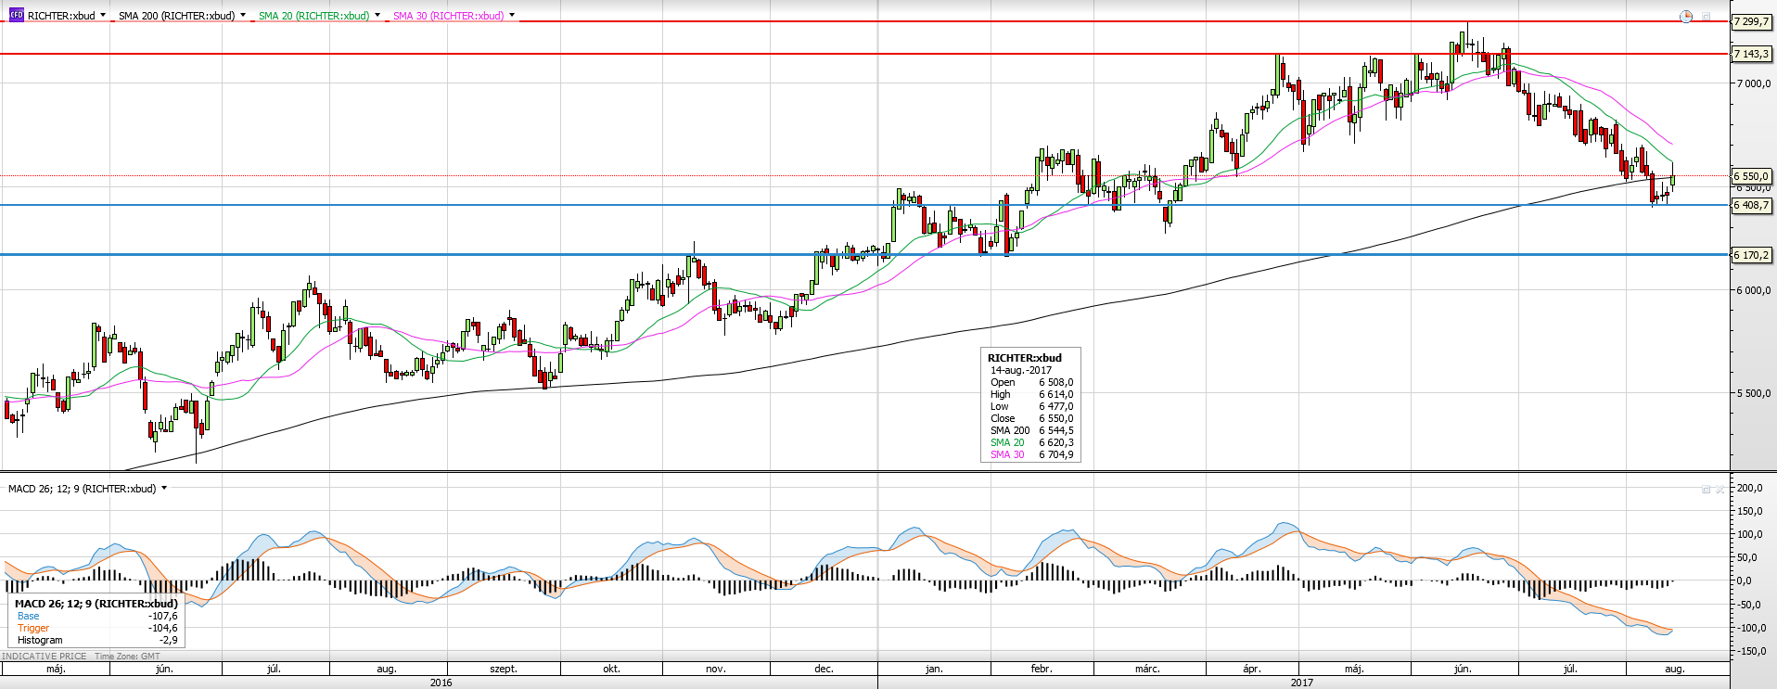Click MACD Trigger value -104,6
Viewport: 1777px width, 689px height.
tap(162, 628)
